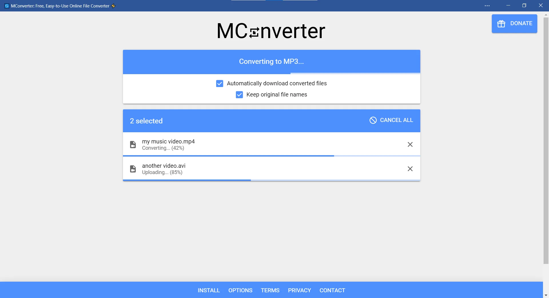Screen dimensions: 549x298
Task: Select the another video.avi file name
Action: pyautogui.click(x=164, y=166)
